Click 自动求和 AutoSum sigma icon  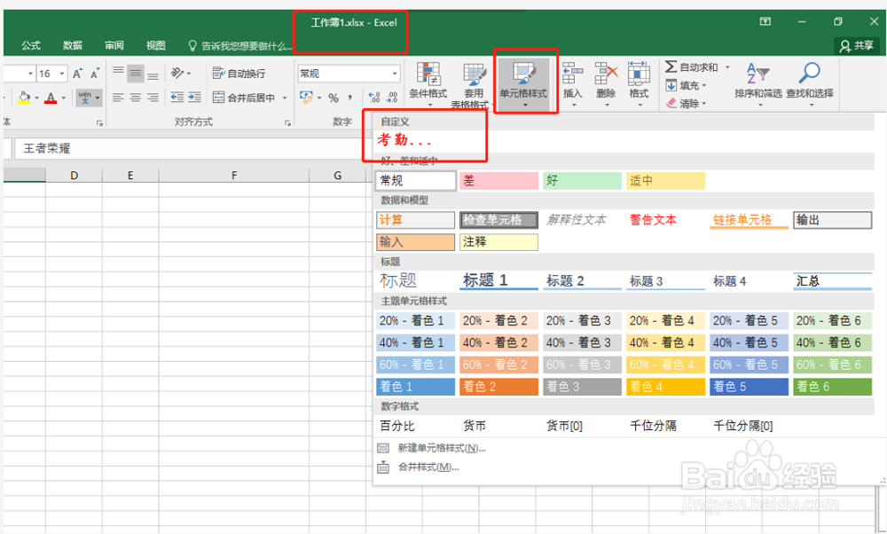click(x=671, y=67)
